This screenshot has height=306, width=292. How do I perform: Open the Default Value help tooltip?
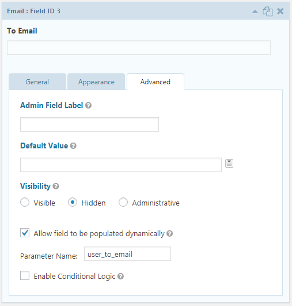pos(73,145)
